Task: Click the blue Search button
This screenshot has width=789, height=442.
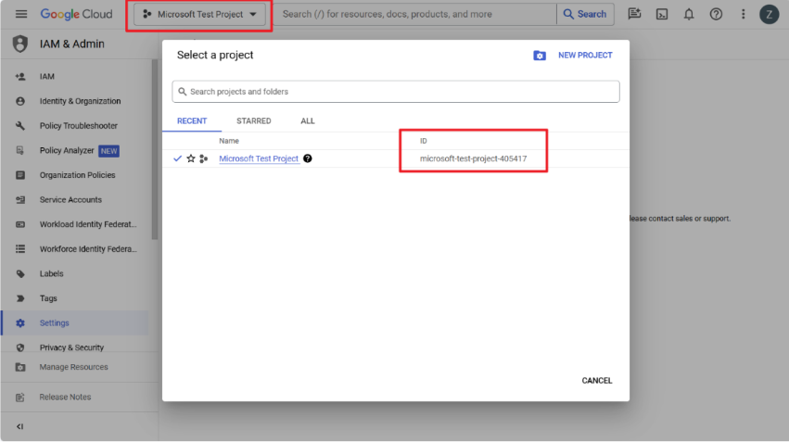Action: click(x=585, y=14)
